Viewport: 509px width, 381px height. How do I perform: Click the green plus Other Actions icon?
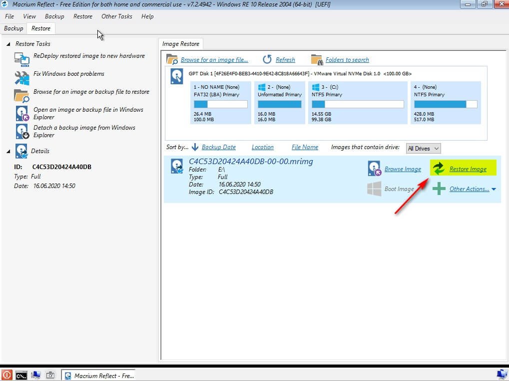(439, 189)
